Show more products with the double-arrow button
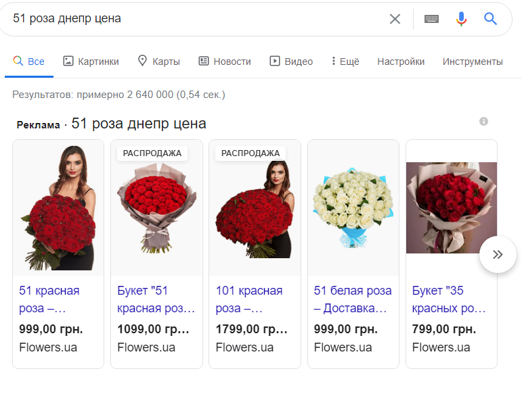Viewport: 522px width, 415px height. coord(498,255)
